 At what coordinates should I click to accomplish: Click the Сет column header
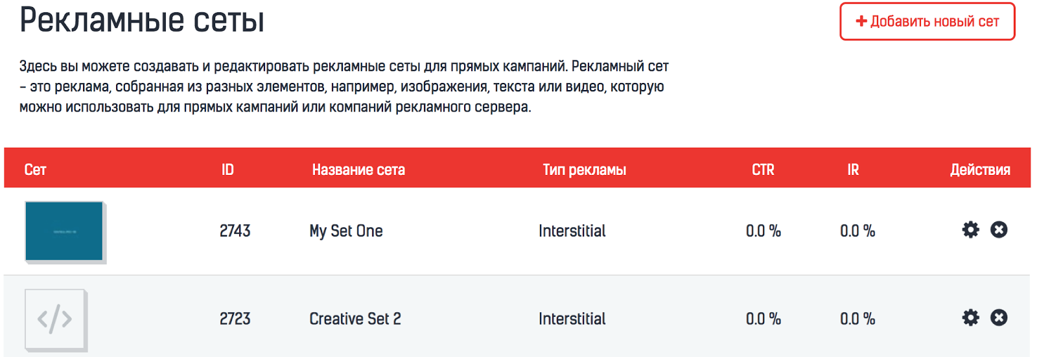click(x=35, y=170)
